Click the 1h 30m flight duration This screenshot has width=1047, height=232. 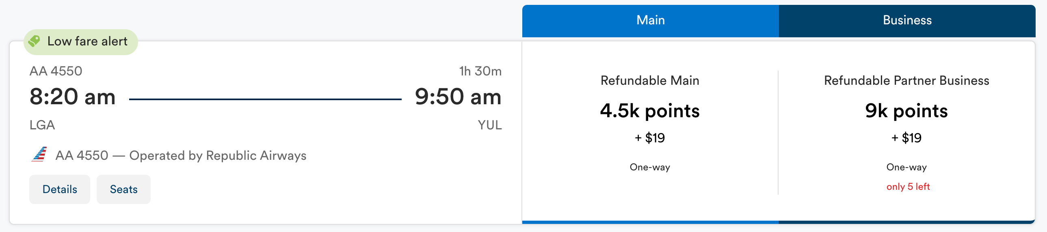[480, 71]
